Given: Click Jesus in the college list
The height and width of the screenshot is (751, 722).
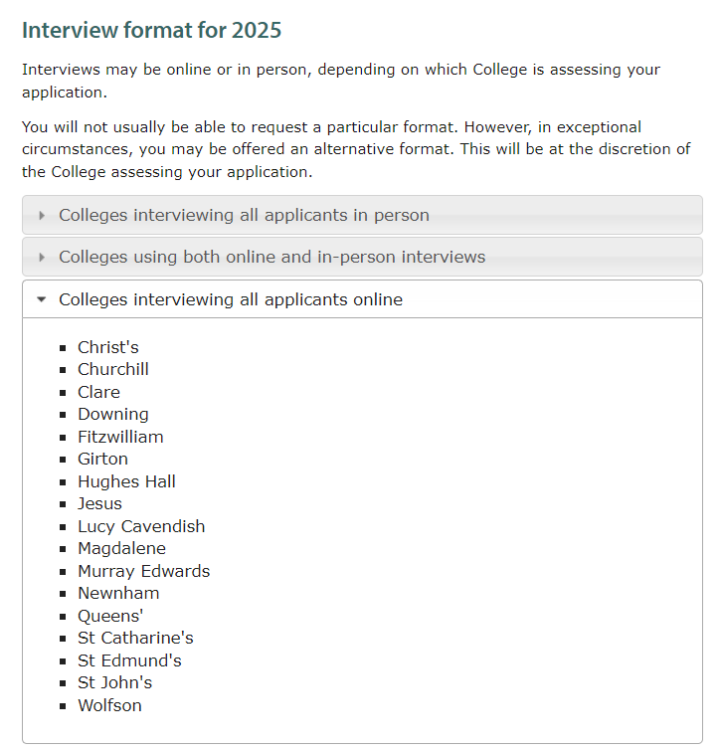Looking at the screenshot, I should (99, 503).
